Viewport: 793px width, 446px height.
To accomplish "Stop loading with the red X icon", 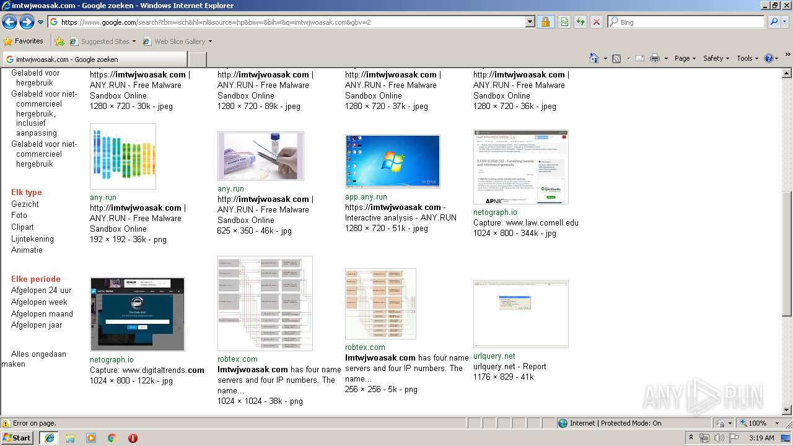I will [596, 22].
